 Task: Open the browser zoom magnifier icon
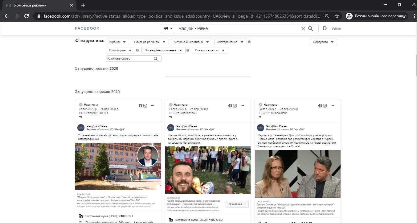pos(327,16)
